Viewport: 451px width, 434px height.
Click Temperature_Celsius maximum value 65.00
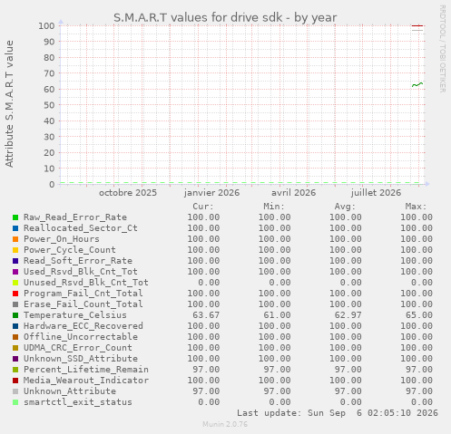pos(419,315)
